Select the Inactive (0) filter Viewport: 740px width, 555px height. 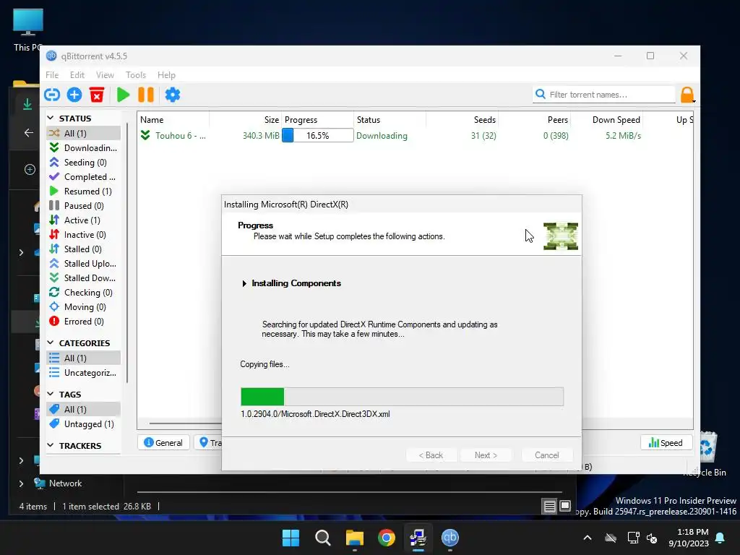point(84,235)
